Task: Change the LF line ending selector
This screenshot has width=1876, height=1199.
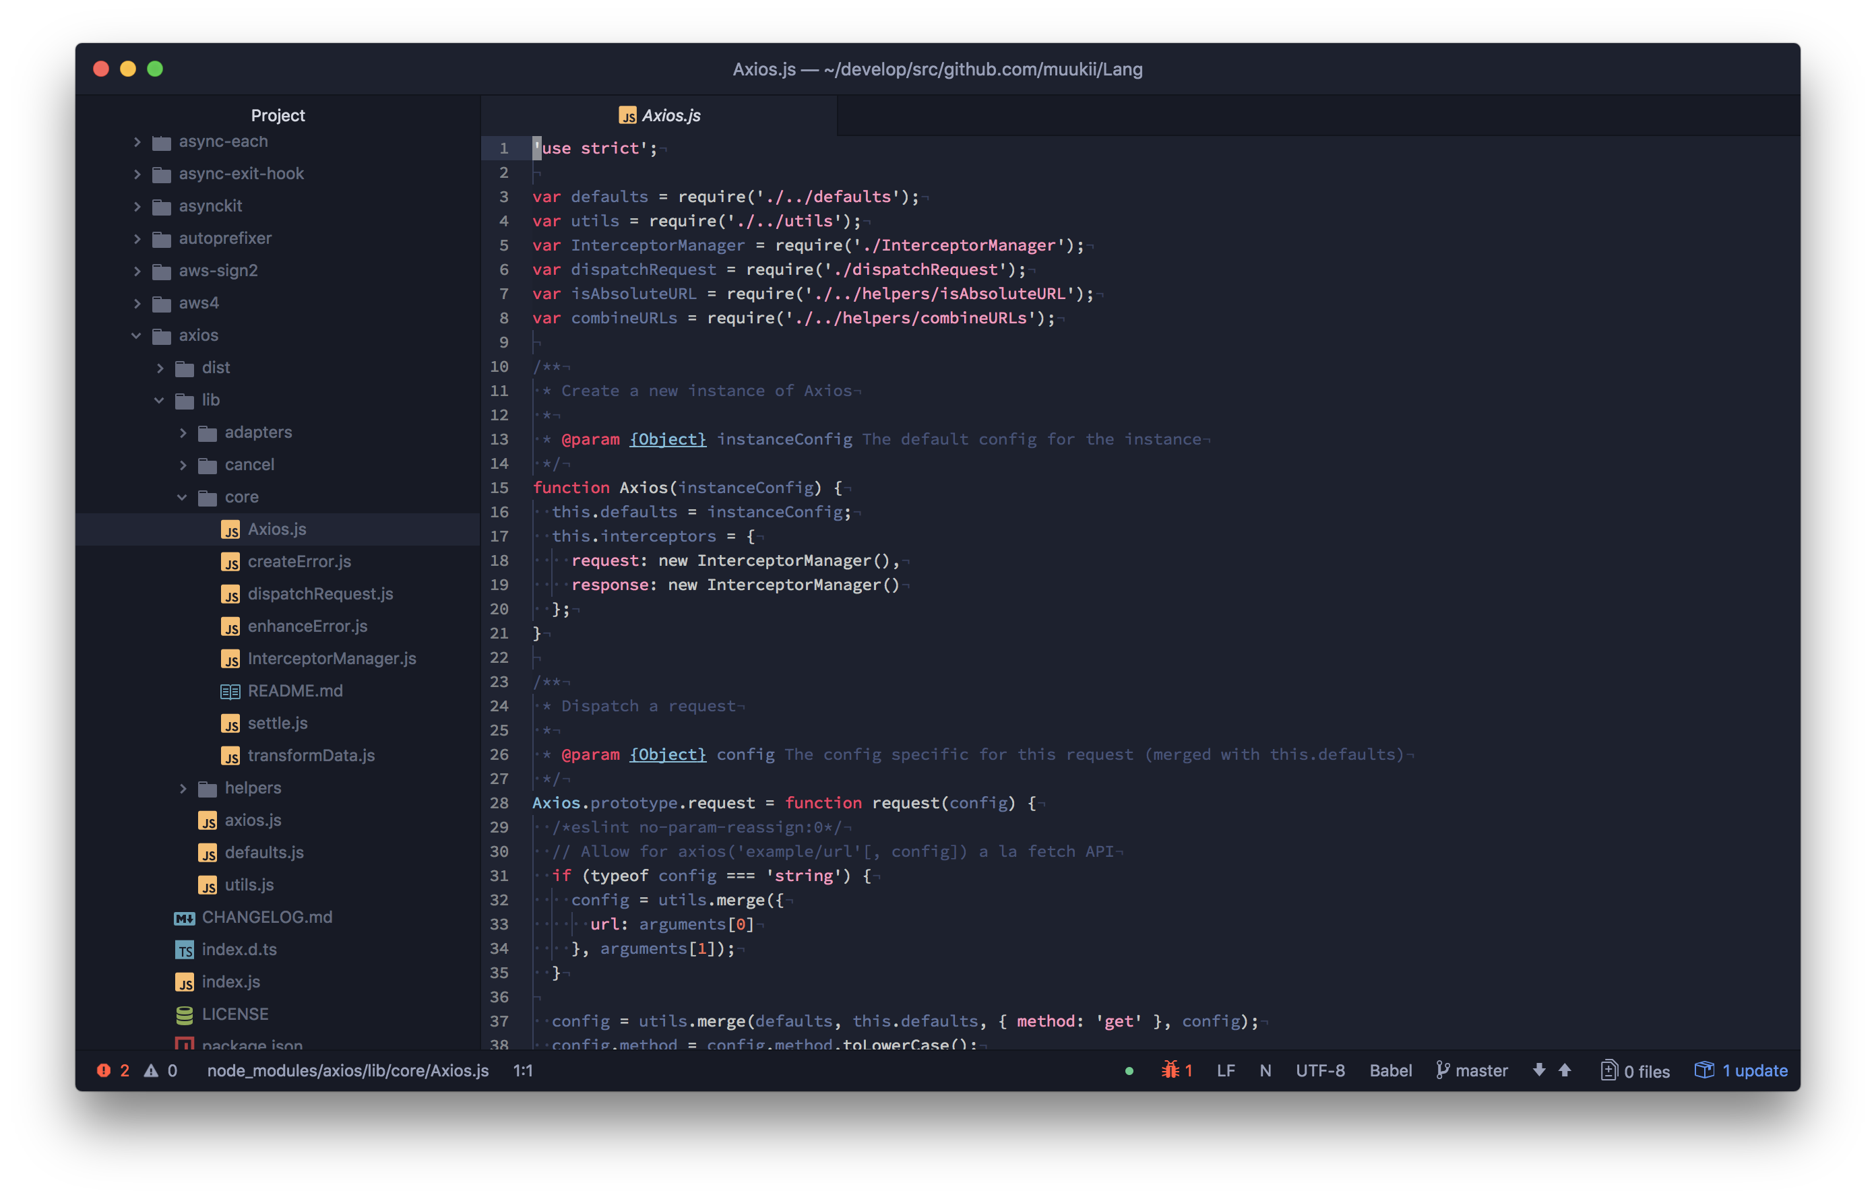Action: tap(1226, 1070)
